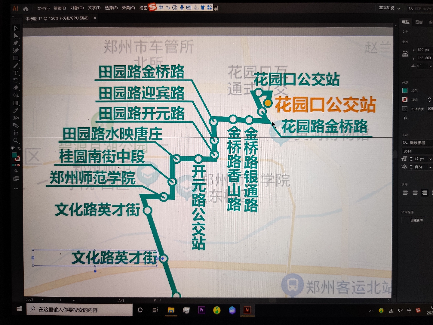Select the Eraser tool

point(16,88)
